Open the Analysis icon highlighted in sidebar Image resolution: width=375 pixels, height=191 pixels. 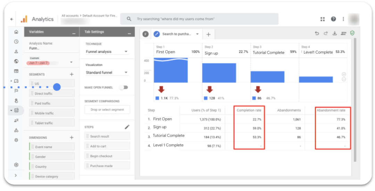pos(16,110)
